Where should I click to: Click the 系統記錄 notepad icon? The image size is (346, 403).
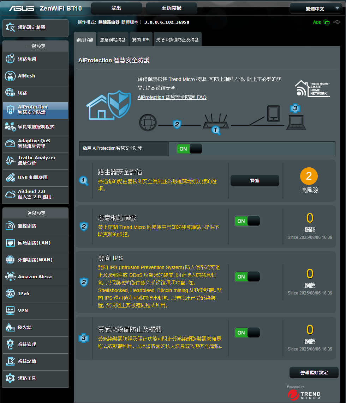pyautogui.click(x=10, y=361)
